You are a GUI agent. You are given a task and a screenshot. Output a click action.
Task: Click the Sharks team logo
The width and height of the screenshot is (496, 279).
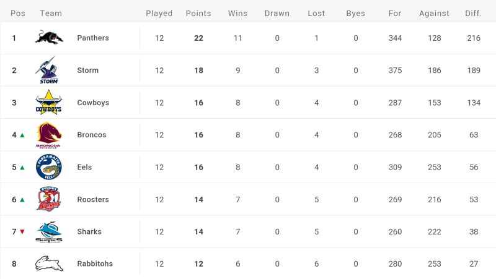49,232
